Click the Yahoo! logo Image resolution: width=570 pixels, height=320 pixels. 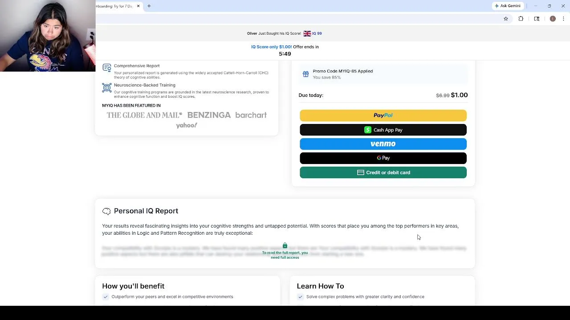[187, 125]
